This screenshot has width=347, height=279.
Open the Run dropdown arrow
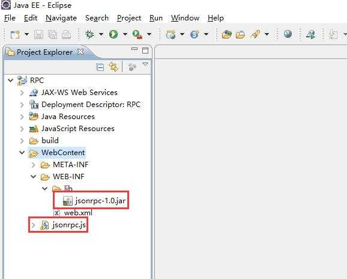125,34
